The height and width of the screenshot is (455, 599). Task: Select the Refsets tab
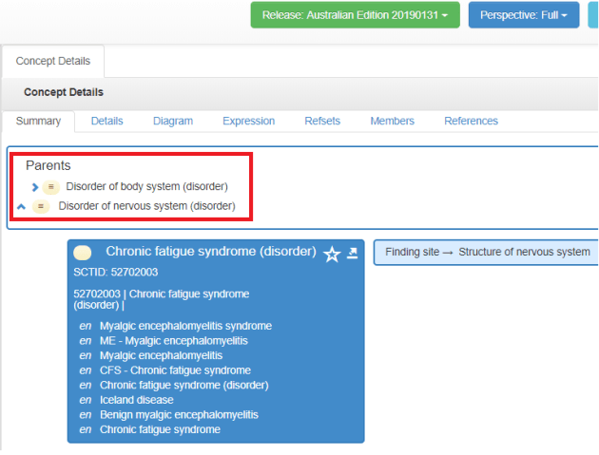click(x=321, y=122)
